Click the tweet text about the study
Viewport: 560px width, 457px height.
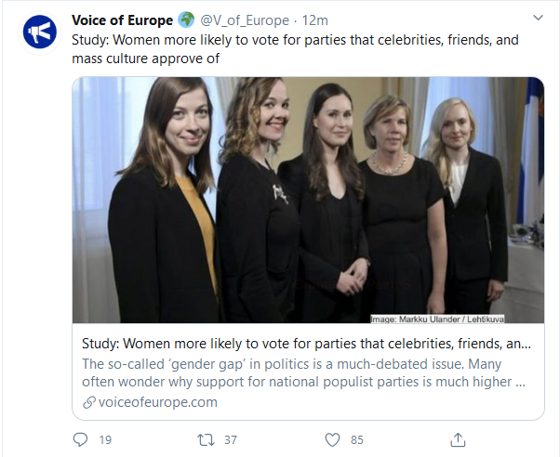point(295,49)
